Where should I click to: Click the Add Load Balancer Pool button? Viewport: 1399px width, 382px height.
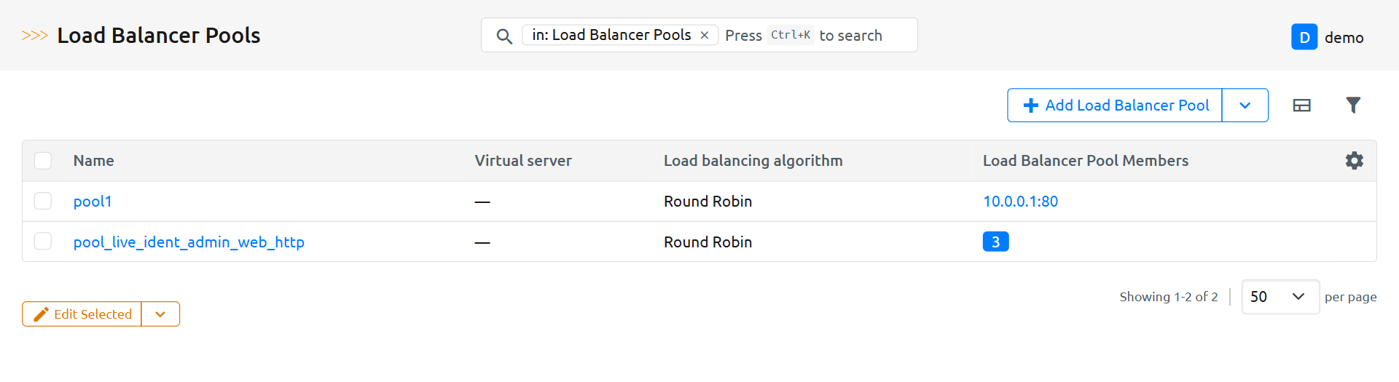(1115, 106)
